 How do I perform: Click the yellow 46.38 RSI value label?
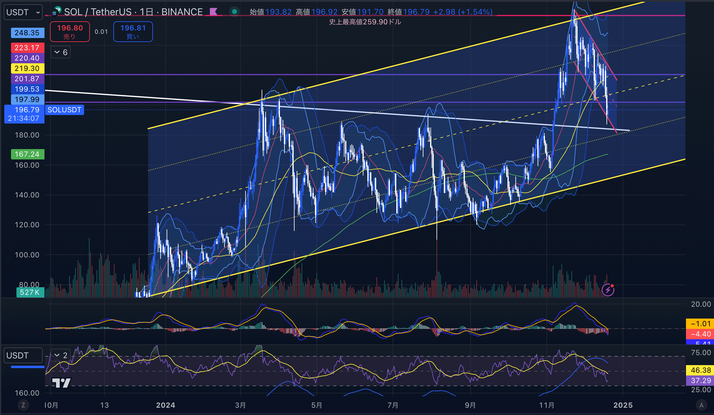tap(700, 370)
